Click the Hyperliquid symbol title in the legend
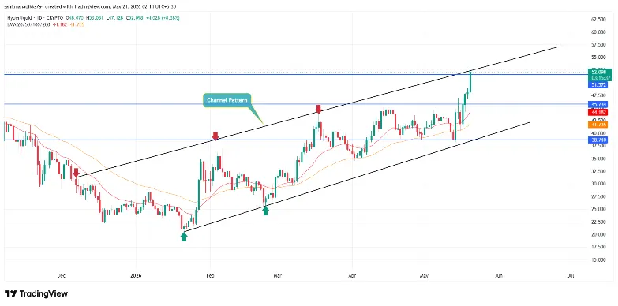This screenshot has width=618, height=306. pos(20,18)
